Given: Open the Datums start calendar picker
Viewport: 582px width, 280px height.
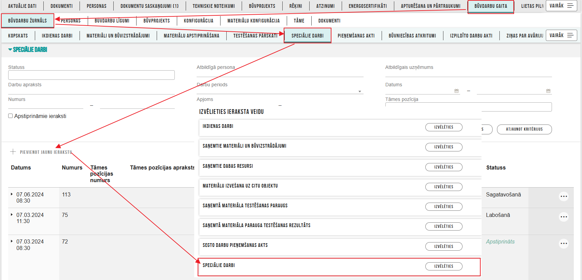Looking at the screenshot, I should (456, 91).
